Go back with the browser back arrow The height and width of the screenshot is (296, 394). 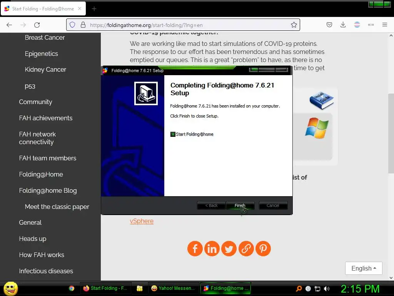(9, 25)
